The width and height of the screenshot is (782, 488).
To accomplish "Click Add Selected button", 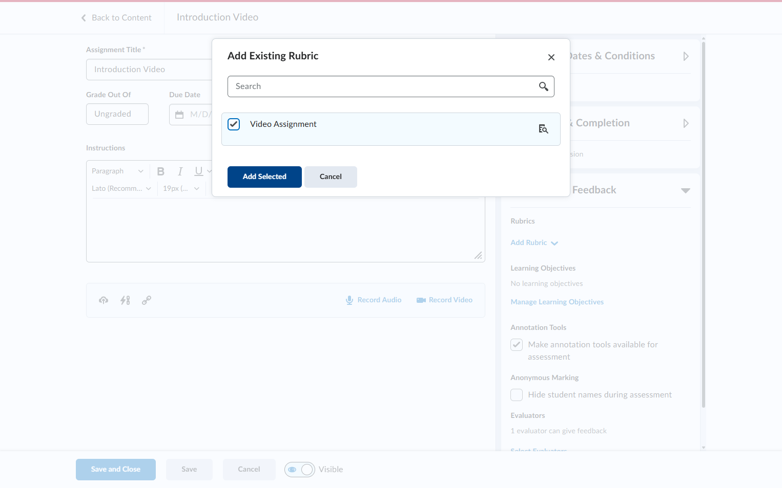I will [264, 177].
